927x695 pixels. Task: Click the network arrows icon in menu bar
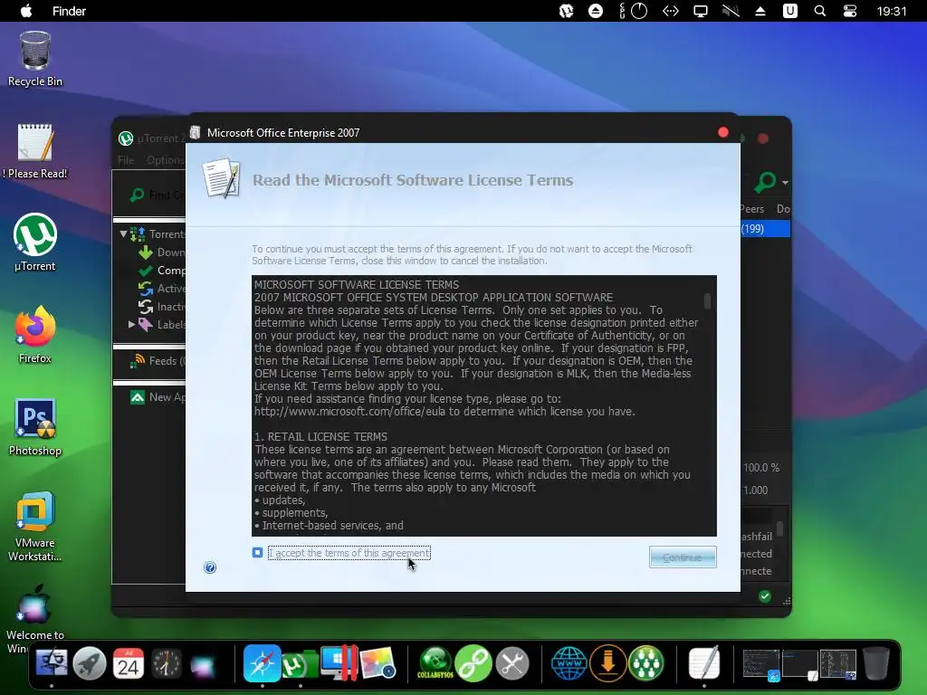[x=671, y=11]
